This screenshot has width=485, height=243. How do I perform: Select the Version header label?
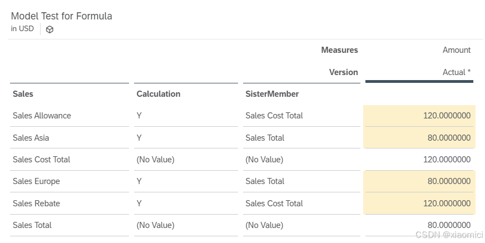pos(343,72)
